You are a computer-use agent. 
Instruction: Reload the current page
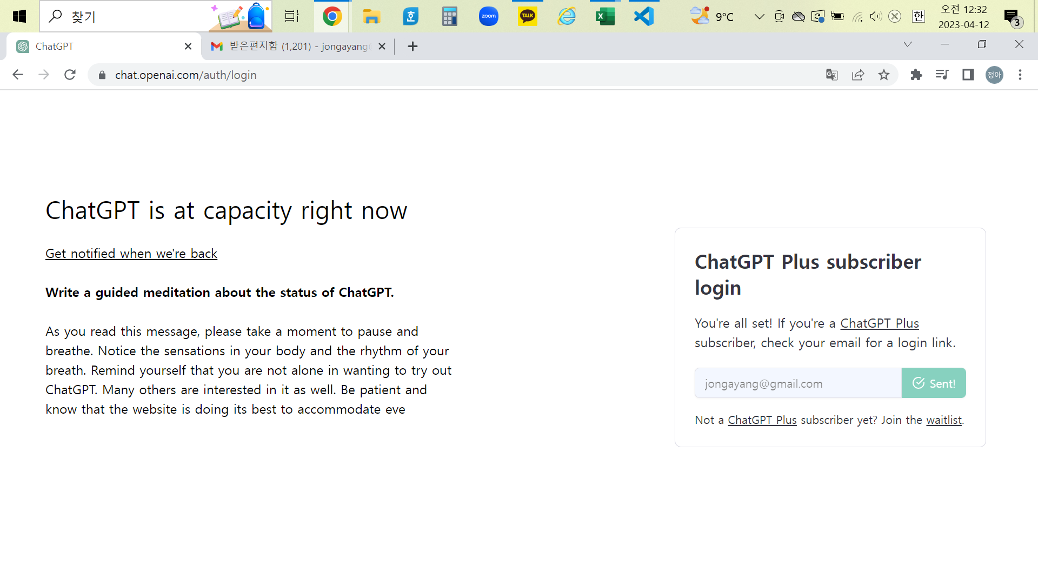click(70, 75)
